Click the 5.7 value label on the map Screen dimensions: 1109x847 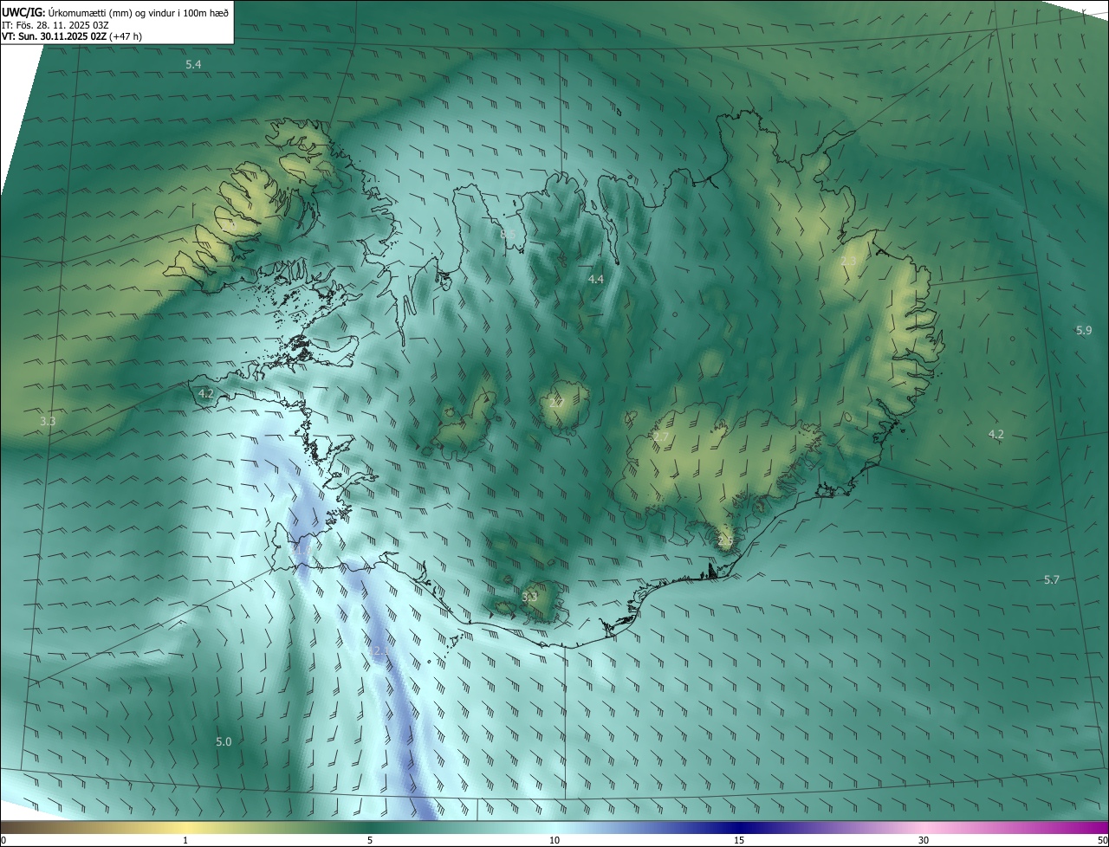(x=1051, y=579)
